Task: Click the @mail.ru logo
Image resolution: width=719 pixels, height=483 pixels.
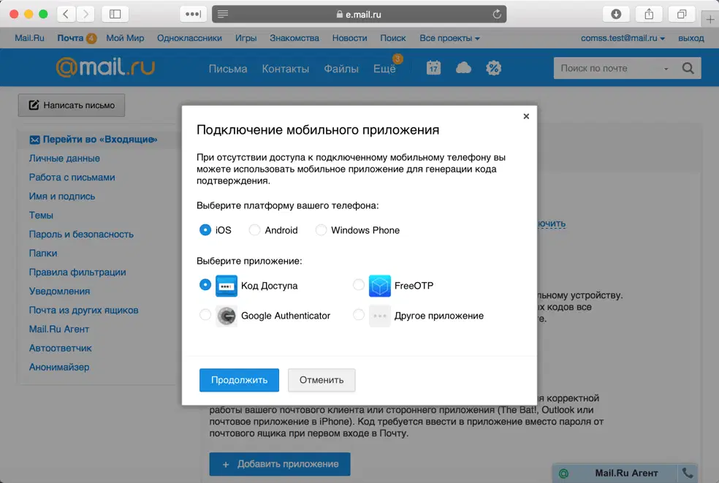Action: tap(105, 67)
